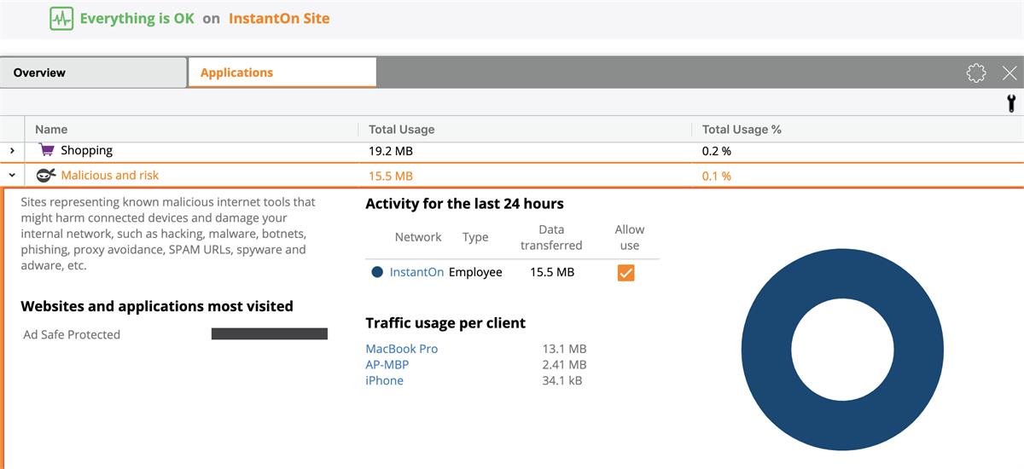Click the Activity for the last 24 hours heading

click(464, 203)
